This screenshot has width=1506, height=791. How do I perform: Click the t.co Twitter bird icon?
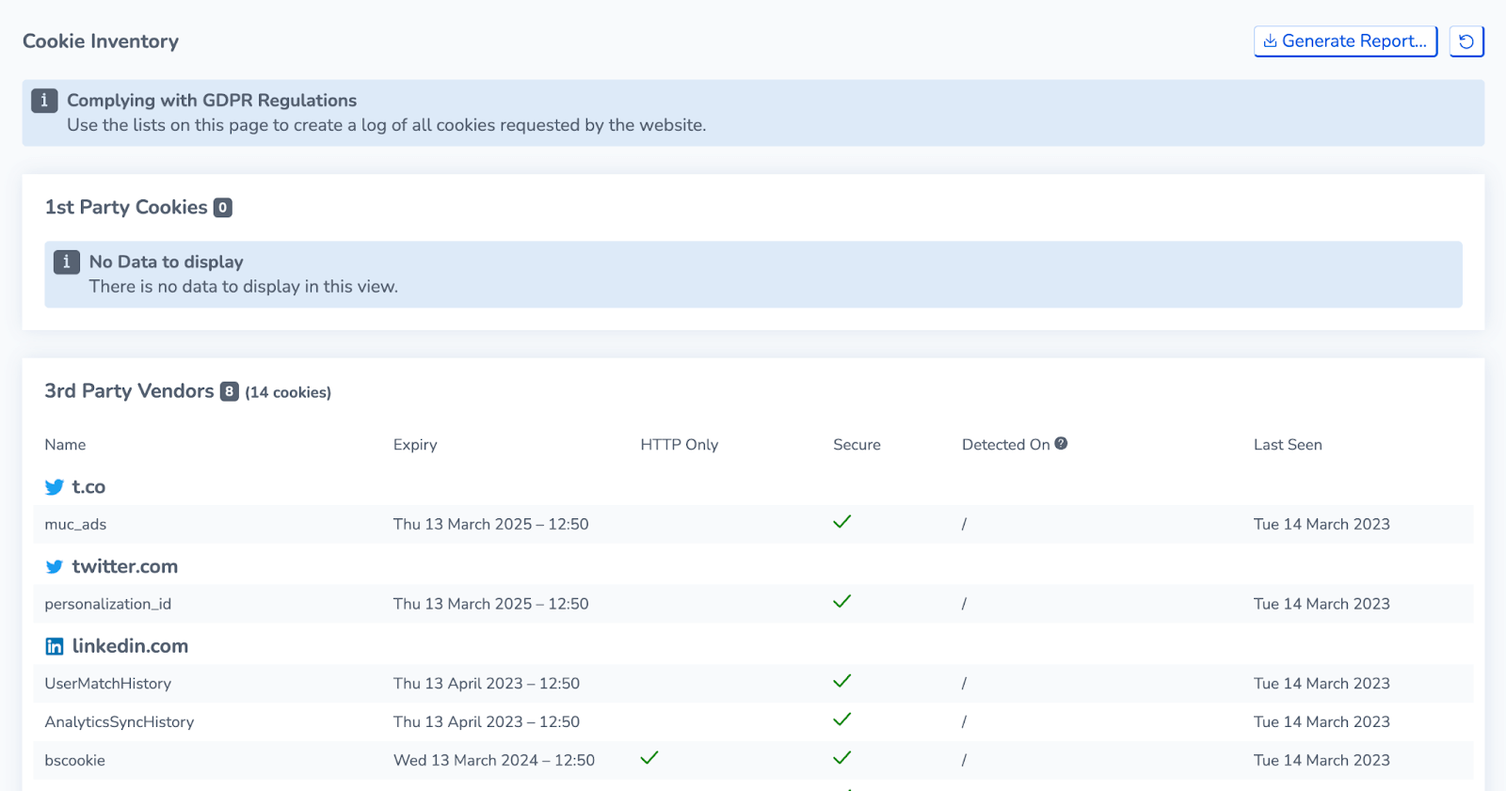point(55,487)
